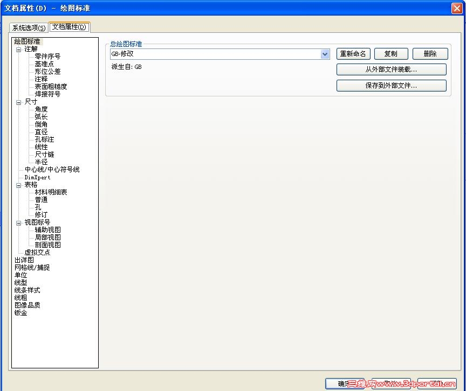Select 钣金 tree item
This screenshot has height=391, width=466.
coord(21,313)
